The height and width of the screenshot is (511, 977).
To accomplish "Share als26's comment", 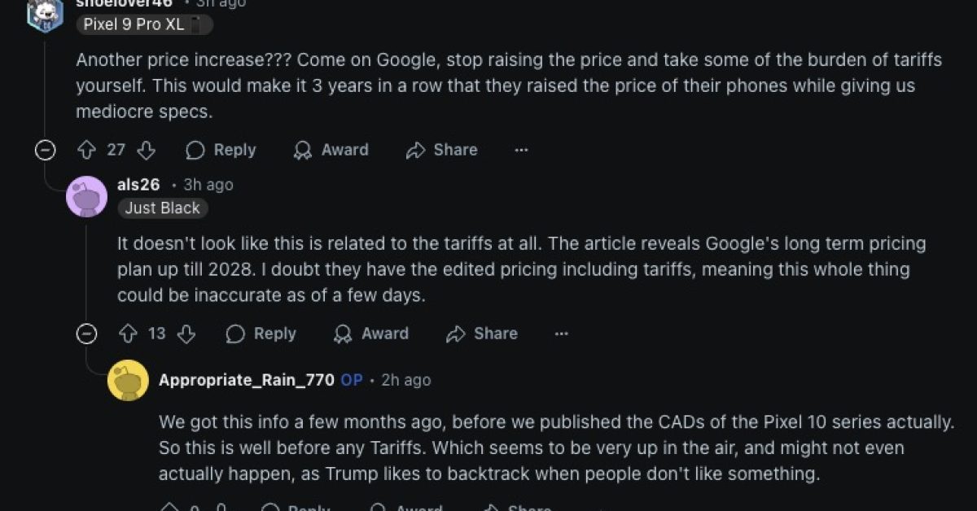I will [x=482, y=334].
